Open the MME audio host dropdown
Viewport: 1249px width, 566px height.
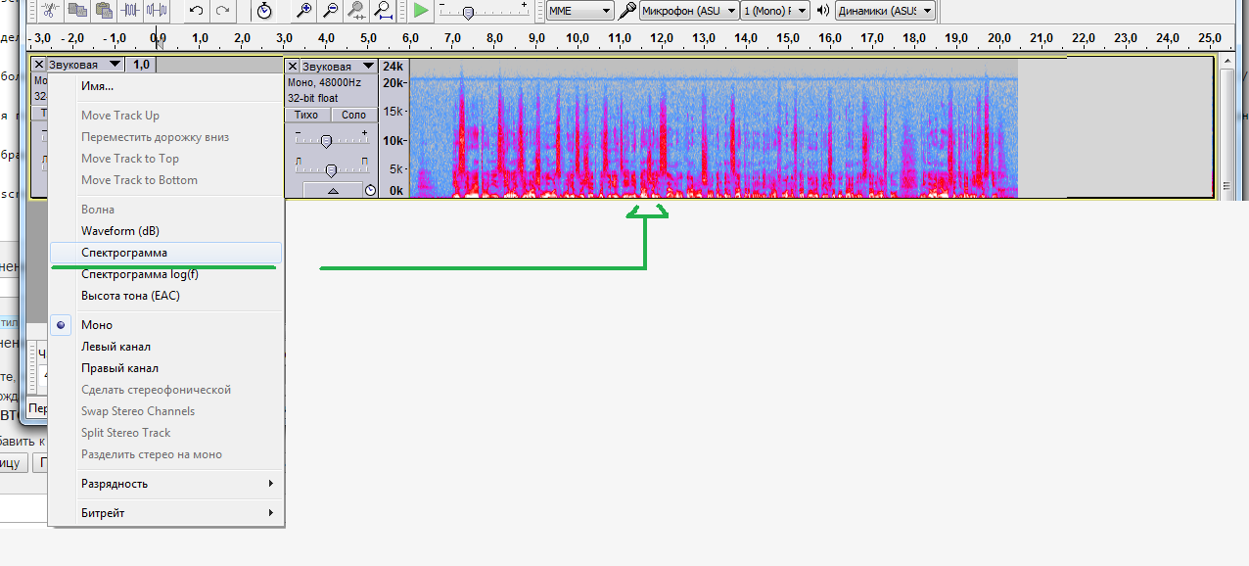[x=579, y=11]
